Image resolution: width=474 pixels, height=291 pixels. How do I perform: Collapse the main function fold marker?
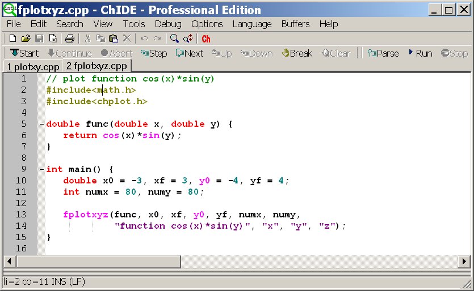(x=41, y=169)
